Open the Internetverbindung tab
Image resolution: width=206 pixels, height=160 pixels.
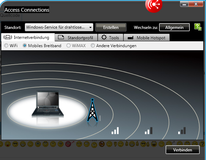[28, 38]
